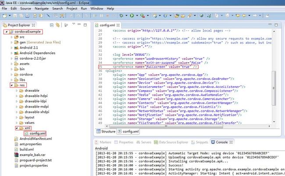This screenshot has height=176, width=285.
Task: Open the Run configurations dropdown arrow
Action: tap(137, 16)
